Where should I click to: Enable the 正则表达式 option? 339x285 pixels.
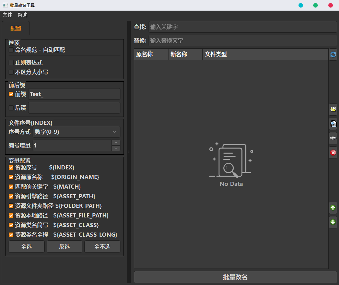coord(11,62)
